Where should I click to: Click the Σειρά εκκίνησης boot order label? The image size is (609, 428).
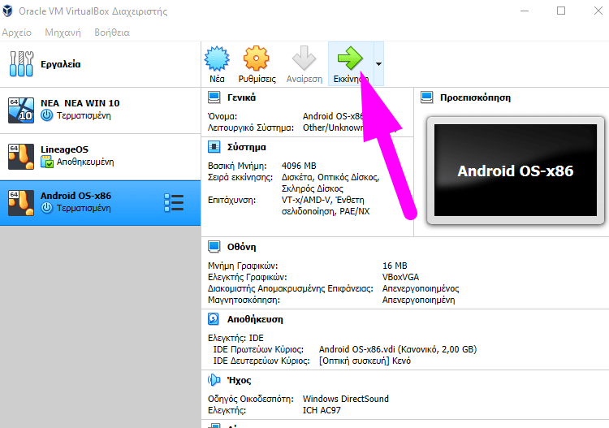(240, 178)
